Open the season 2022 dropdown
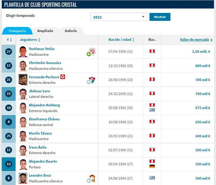The width and height of the screenshot is (216, 185). click(x=119, y=17)
